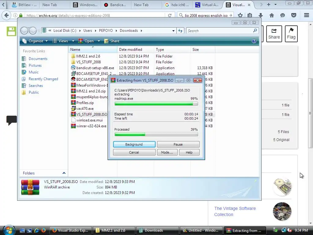Pause the extraction
Viewport: 313px width, 235px height.
178,144
